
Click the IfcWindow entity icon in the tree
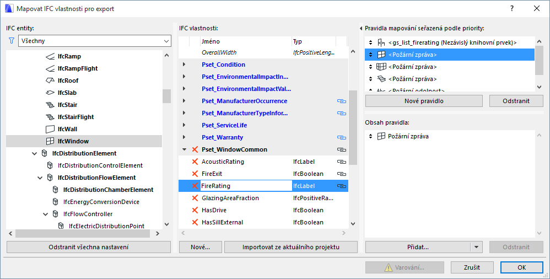point(50,141)
